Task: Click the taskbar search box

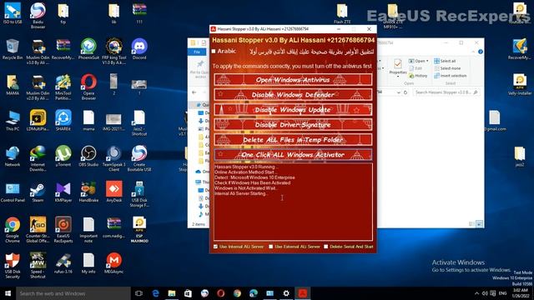Action: point(73,293)
